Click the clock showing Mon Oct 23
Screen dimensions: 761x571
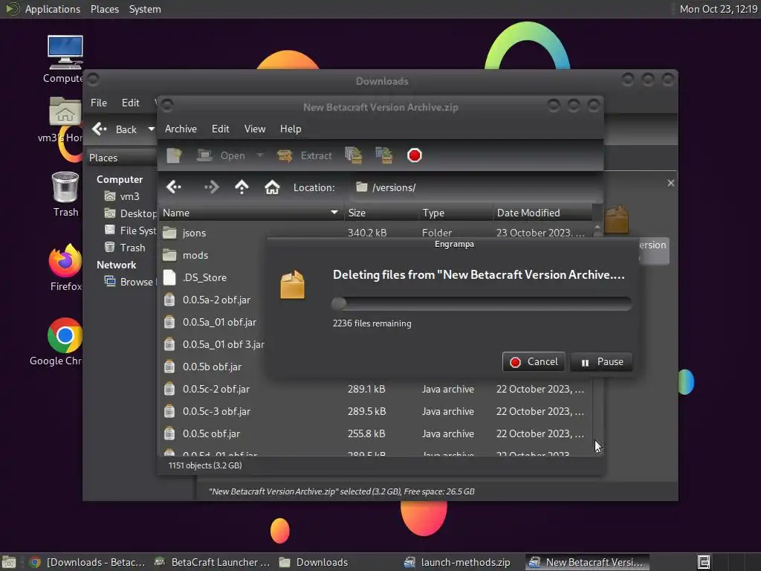[x=718, y=9]
